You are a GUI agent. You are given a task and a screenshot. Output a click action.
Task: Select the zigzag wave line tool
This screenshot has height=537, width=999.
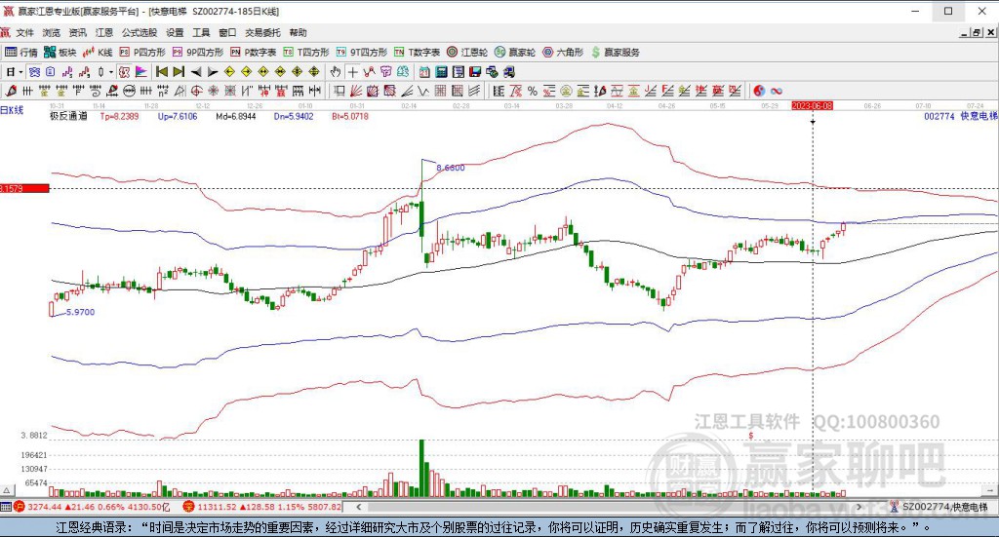click(423, 91)
